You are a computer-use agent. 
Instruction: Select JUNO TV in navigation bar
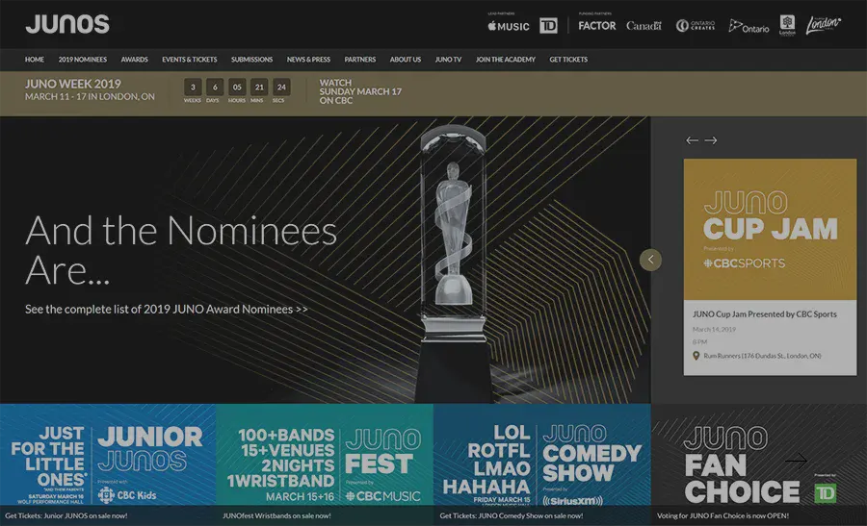click(448, 60)
